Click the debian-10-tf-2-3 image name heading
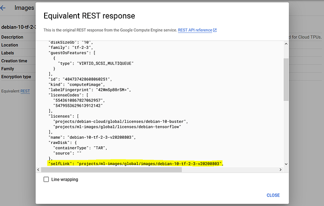 tap(18, 27)
